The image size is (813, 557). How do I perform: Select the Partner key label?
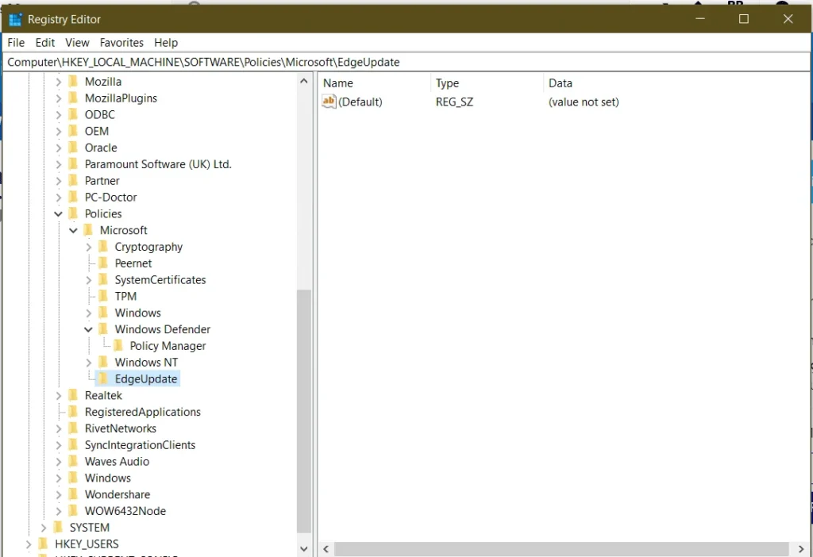point(102,181)
